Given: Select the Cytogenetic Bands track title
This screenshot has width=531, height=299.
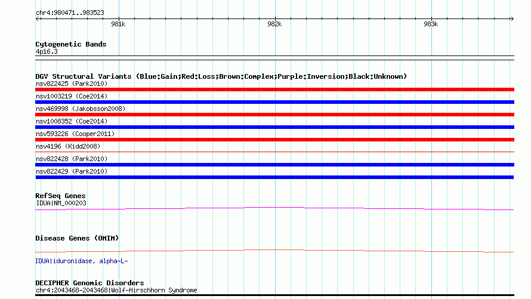Looking at the screenshot, I should click(71, 44).
